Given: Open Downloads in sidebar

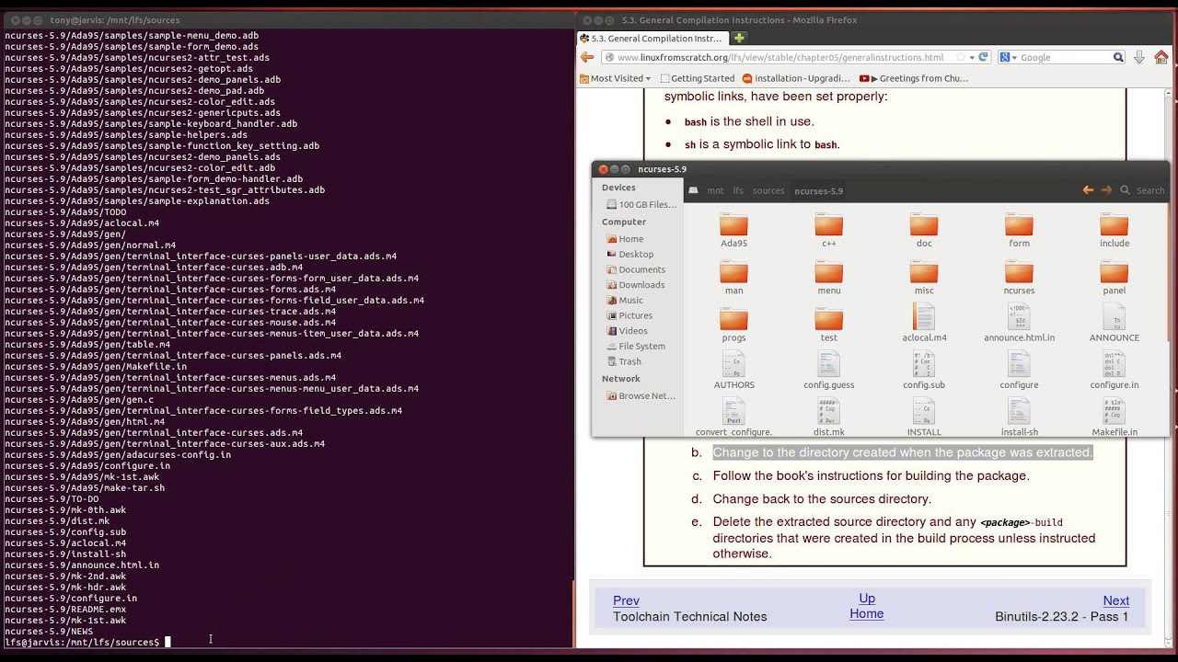Looking at the screenshot, I should tap(635, 285).
